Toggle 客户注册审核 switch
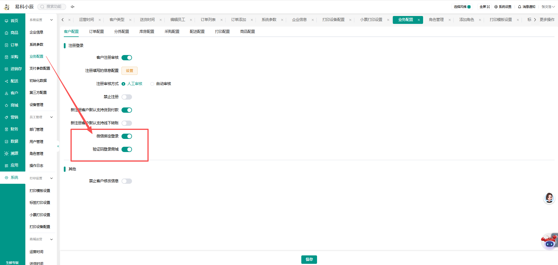This screenshot has height=265, width=558. click(x=127, y=58)
